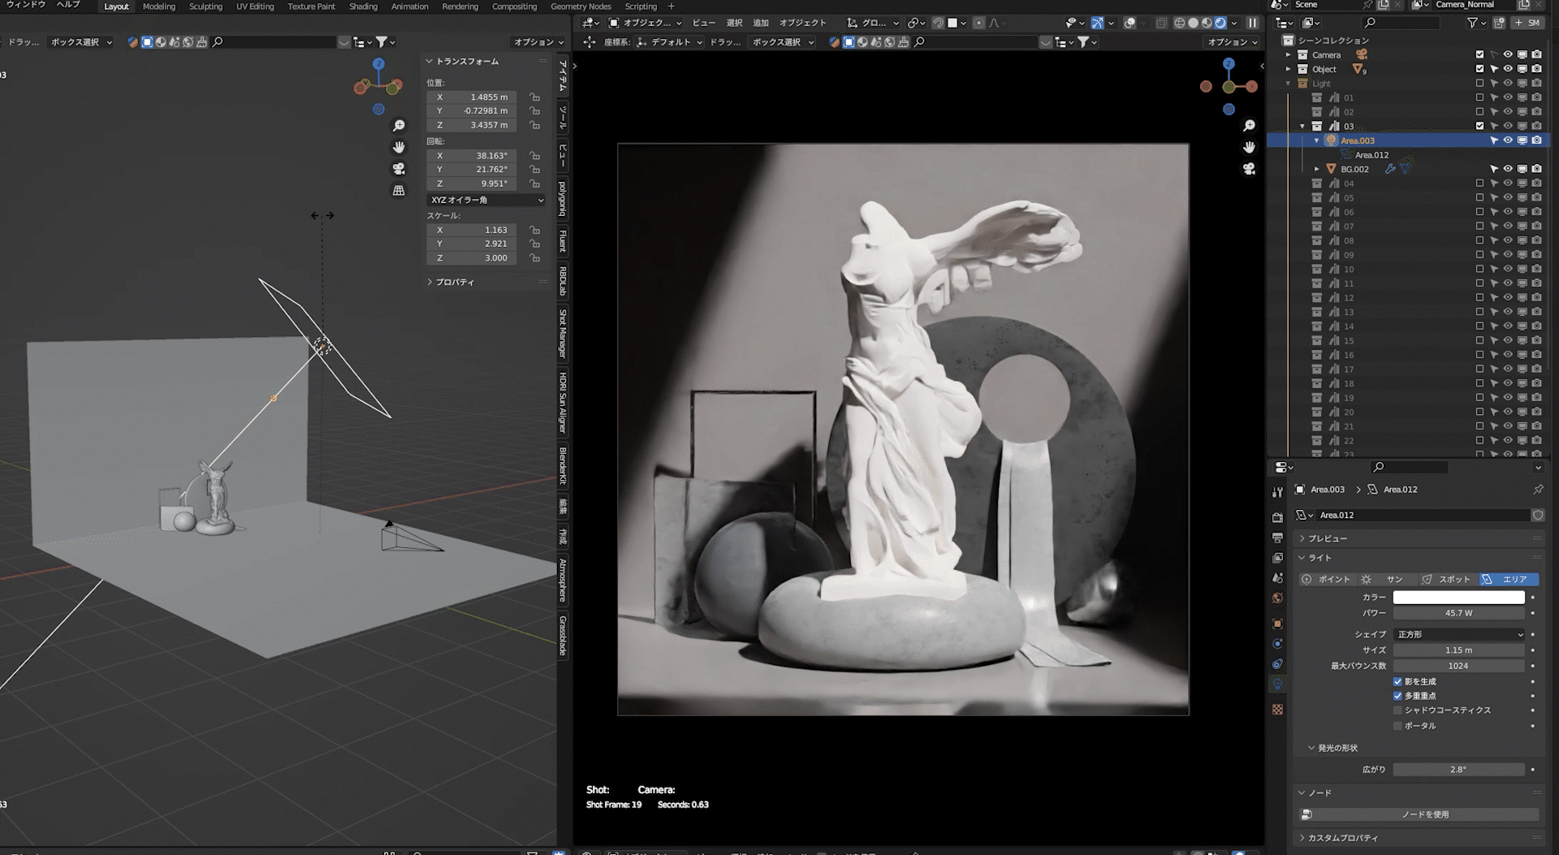The width and height of the screenshot is (1559, 855).
Task: Toggle camera view in the left viewport
Action: pos(399,169)
